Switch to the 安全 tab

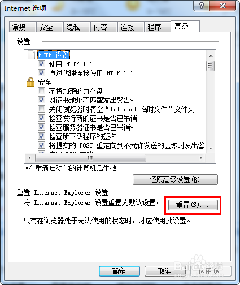pyautogui.click(x=49, y=27)
